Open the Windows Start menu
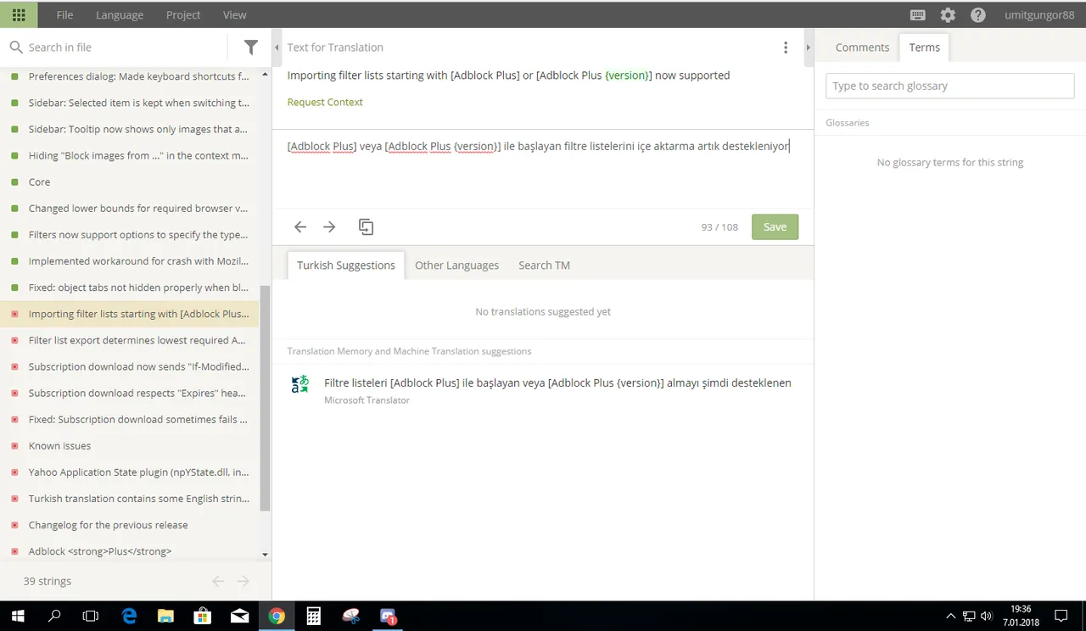The width and height of the screenshot is (1086, 631). [18, 617]
